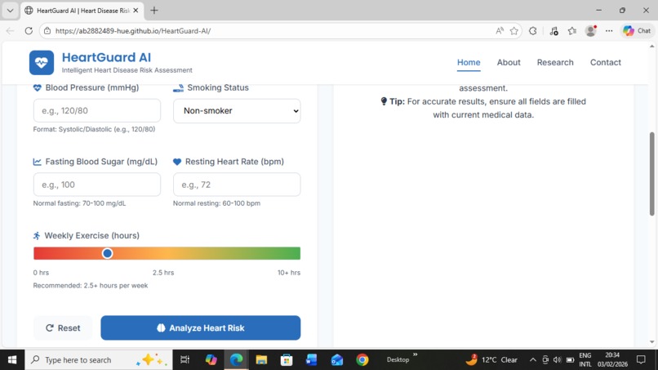Screen dimensions: 658x370
Task: Click the HeartGuard AI heart logo icon
Action: 42,63
